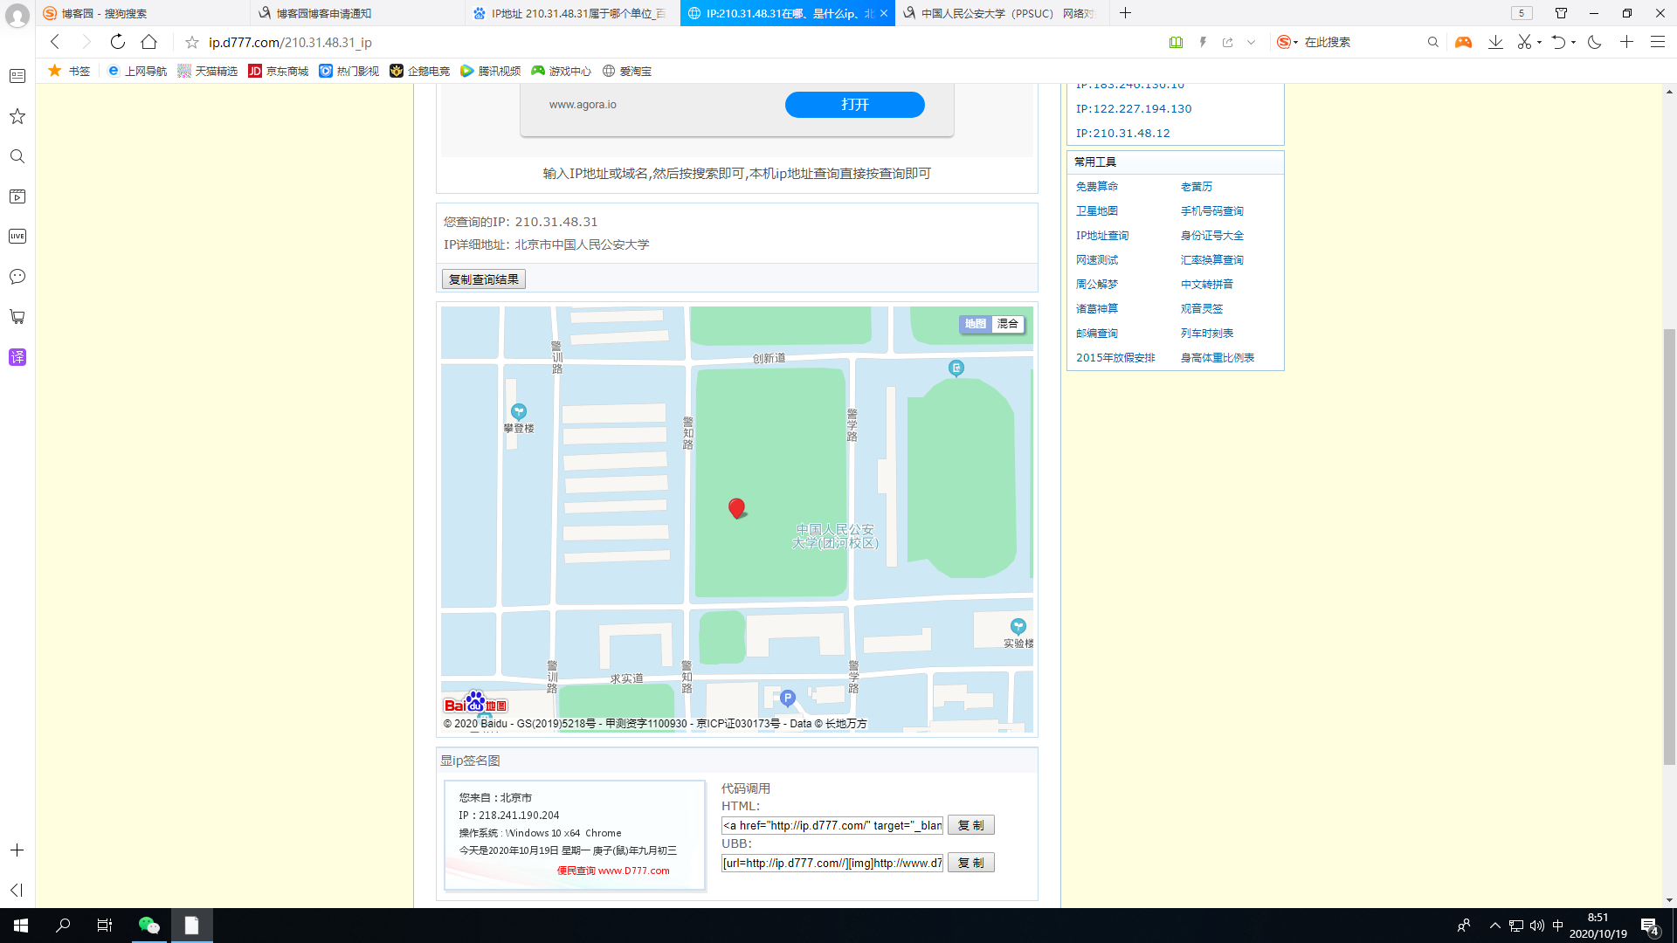Switch map to 地图 view
The image size is (1677, 943).
[976, 324]
